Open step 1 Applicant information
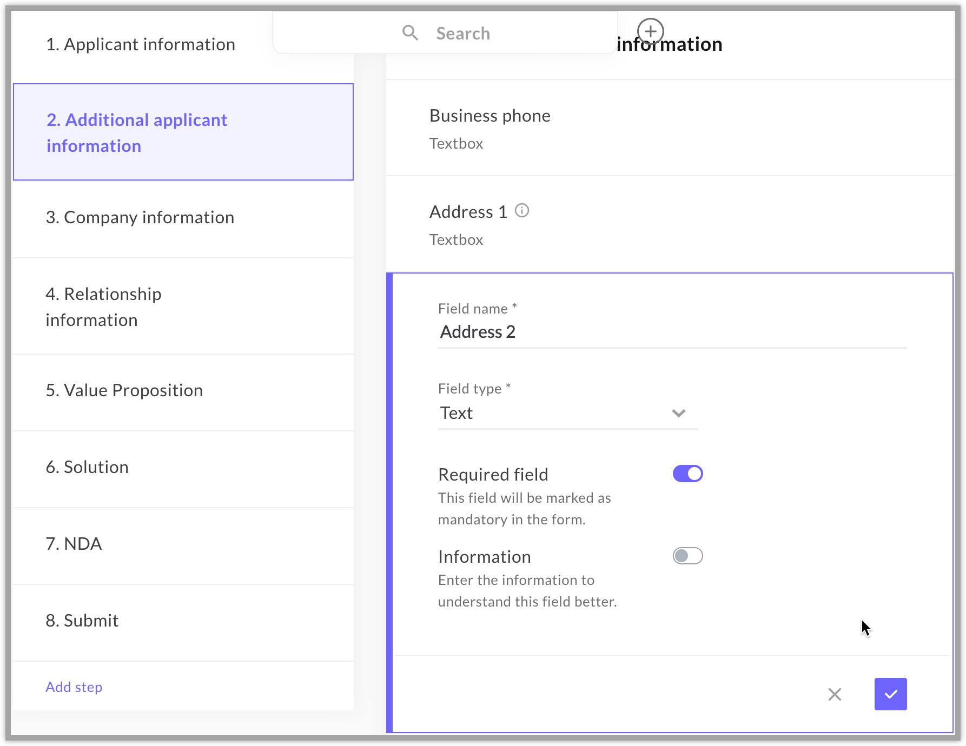Image resolution: width=966 pixels, height=746 pixels. [141, 44]
